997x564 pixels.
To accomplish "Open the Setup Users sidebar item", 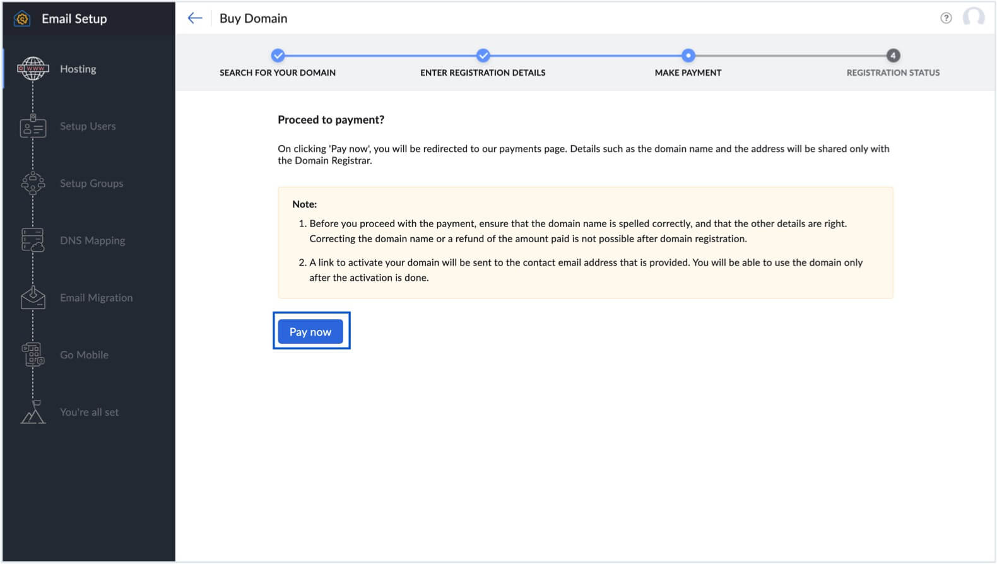I will 88,126.
